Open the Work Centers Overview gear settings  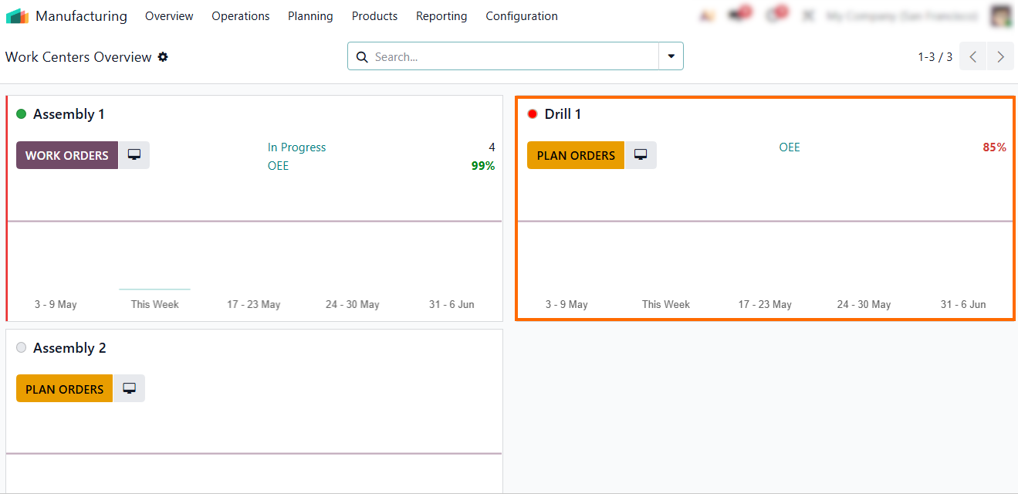click(163, 57)
